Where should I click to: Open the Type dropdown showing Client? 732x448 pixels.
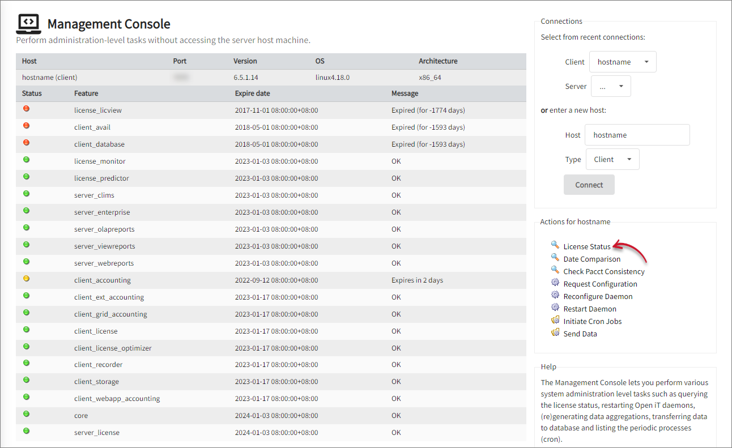[x=612, y=159]
